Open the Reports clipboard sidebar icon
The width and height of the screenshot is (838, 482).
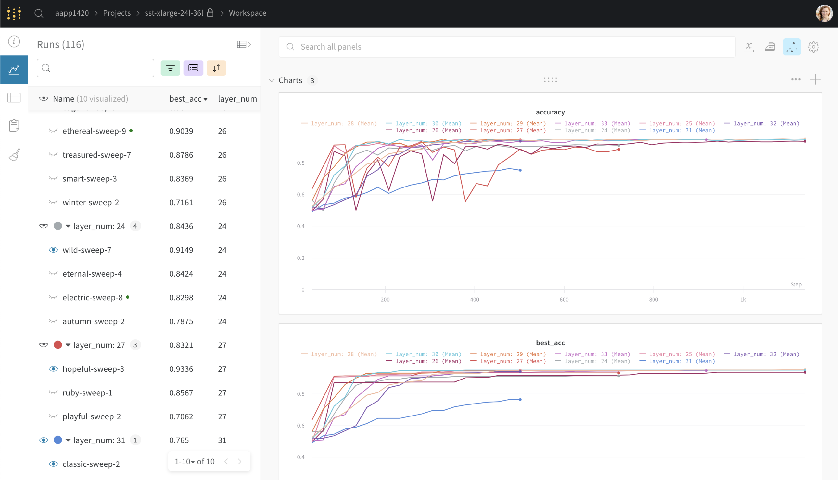14,126
